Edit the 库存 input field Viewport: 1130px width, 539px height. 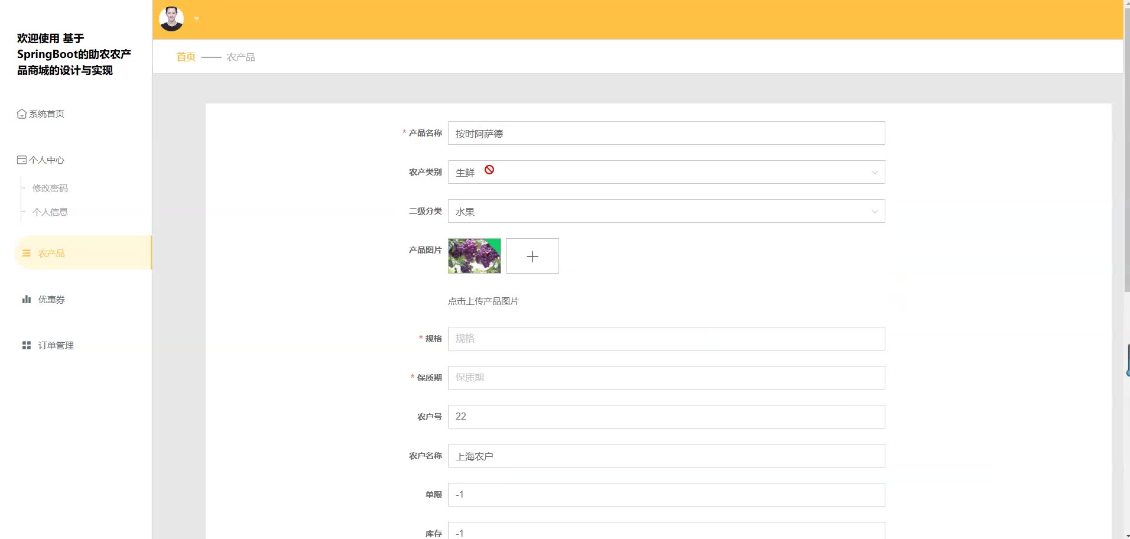[667, 531]
